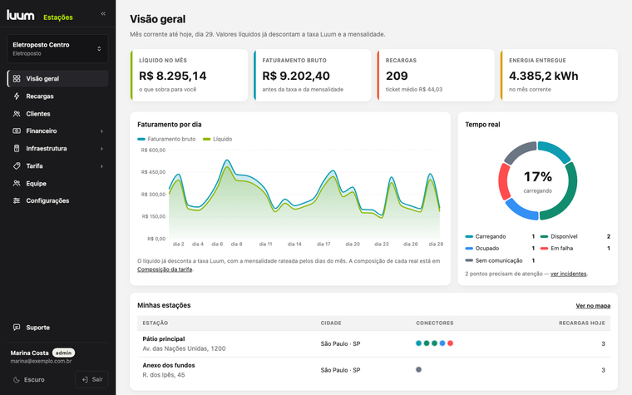Click the Infraestrutura charger icon

pos(17,148)
